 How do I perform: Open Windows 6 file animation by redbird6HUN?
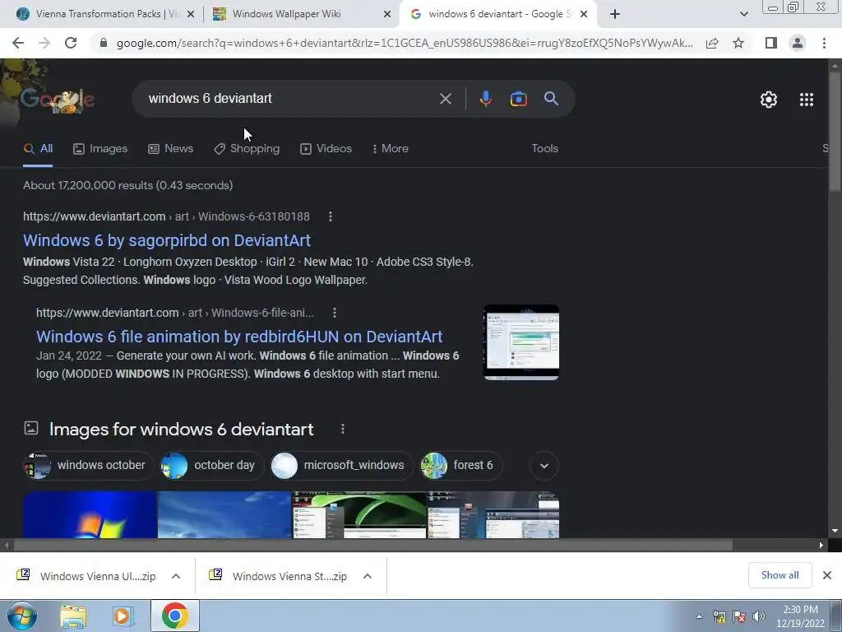pos(239,337)
